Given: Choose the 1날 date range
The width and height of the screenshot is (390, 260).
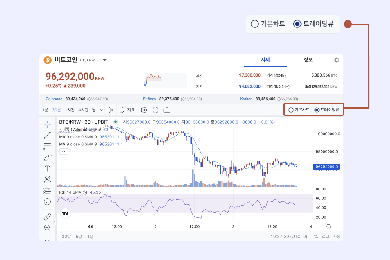Looking at the screenshot, I should (x=90, y=237).
